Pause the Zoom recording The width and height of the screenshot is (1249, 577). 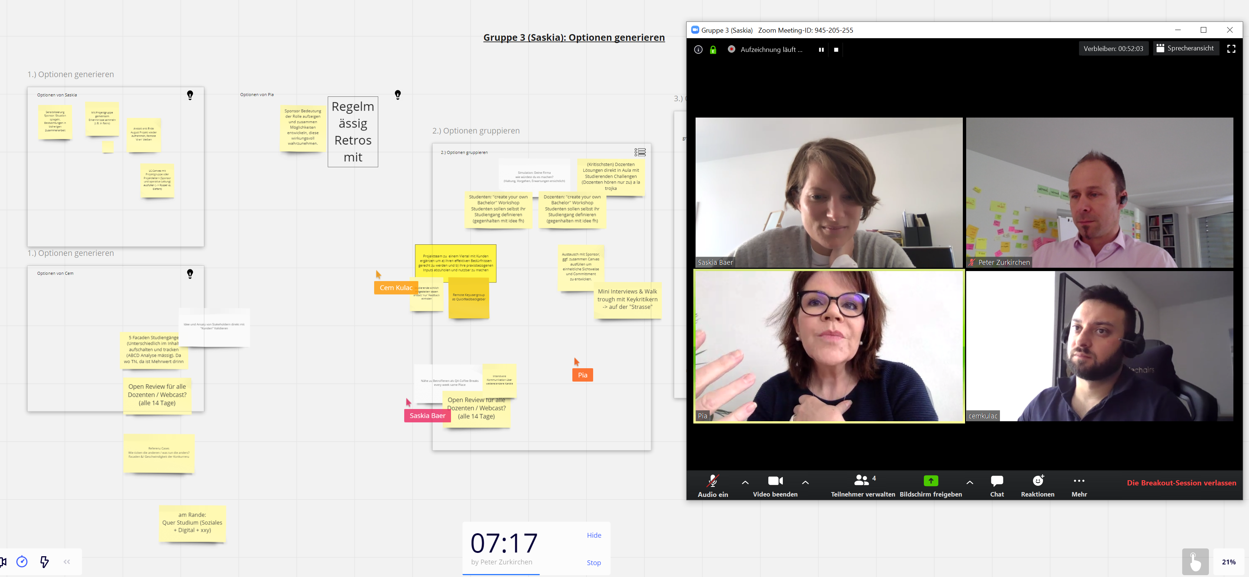pos(821,49)
